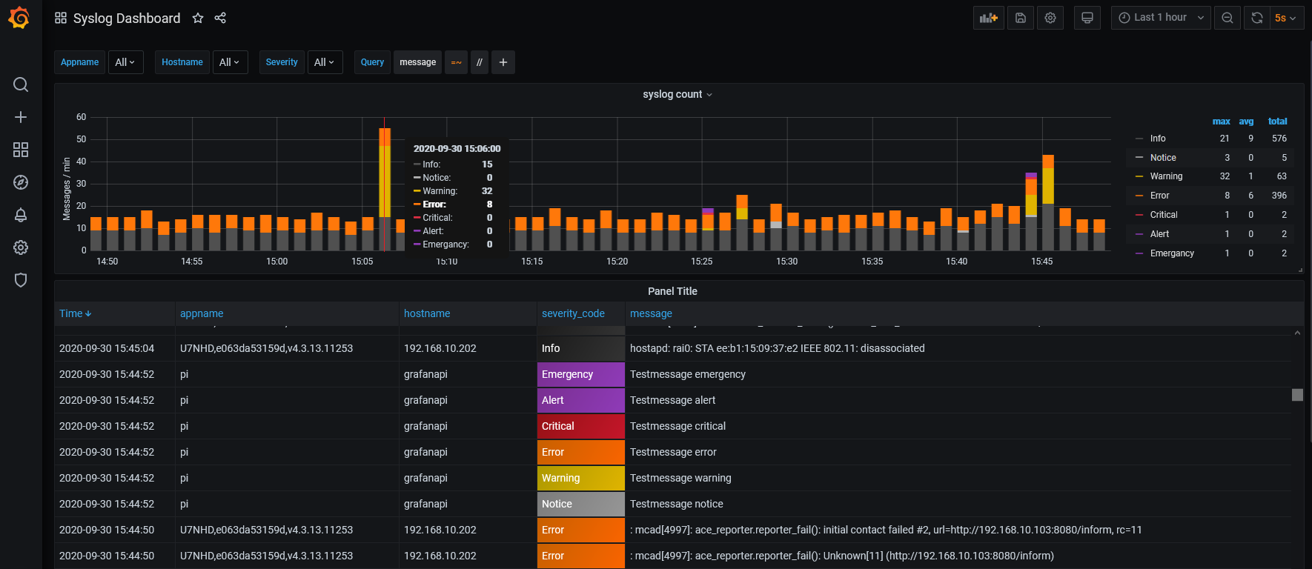Cycle view mode with the monitor icon
Screen dimensions: 1312x569
pos(1087,18)
